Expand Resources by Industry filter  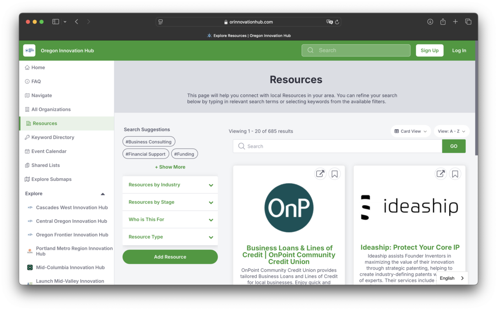pos(170,185)
